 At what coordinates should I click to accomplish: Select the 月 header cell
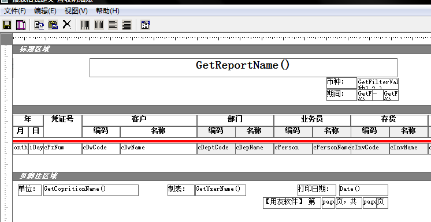pyautogui.click(x=20, y=131)
